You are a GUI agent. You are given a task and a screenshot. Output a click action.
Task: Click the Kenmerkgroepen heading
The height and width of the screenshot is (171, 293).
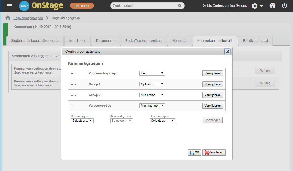[x=85, y=63]
